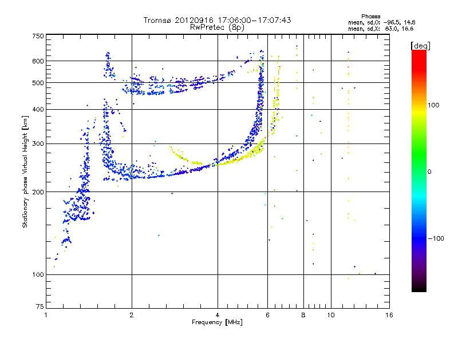The height and width of the screenshot is (343, 458).
Task: Click the "6" frequency axis label
Action: point(267,315)
